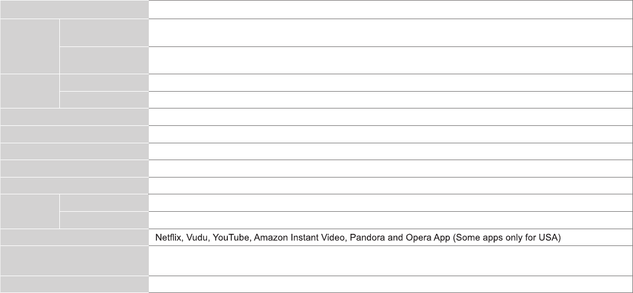Select the first tall merged gray cell under the top header
Image resolution: width=633 pixels, height=293 pixels.
click(x=30, y=46)
